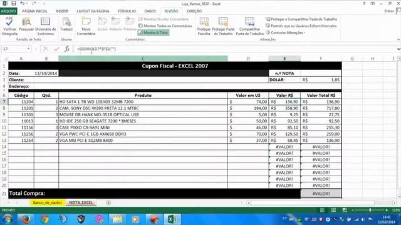Click the Traduzir translate icon
Screen dimensions: 401x225
point(66,24)
